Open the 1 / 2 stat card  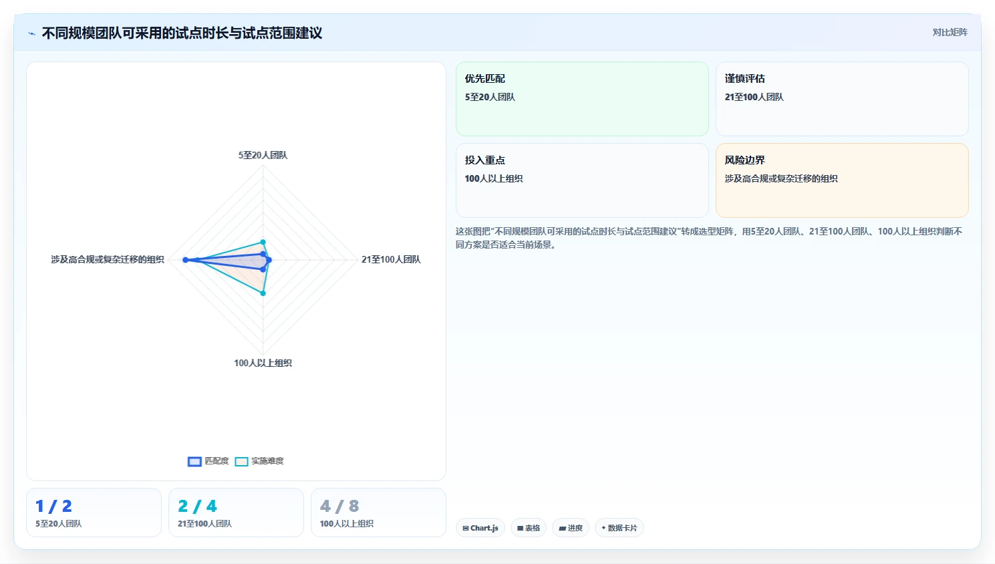pos(94,513)
